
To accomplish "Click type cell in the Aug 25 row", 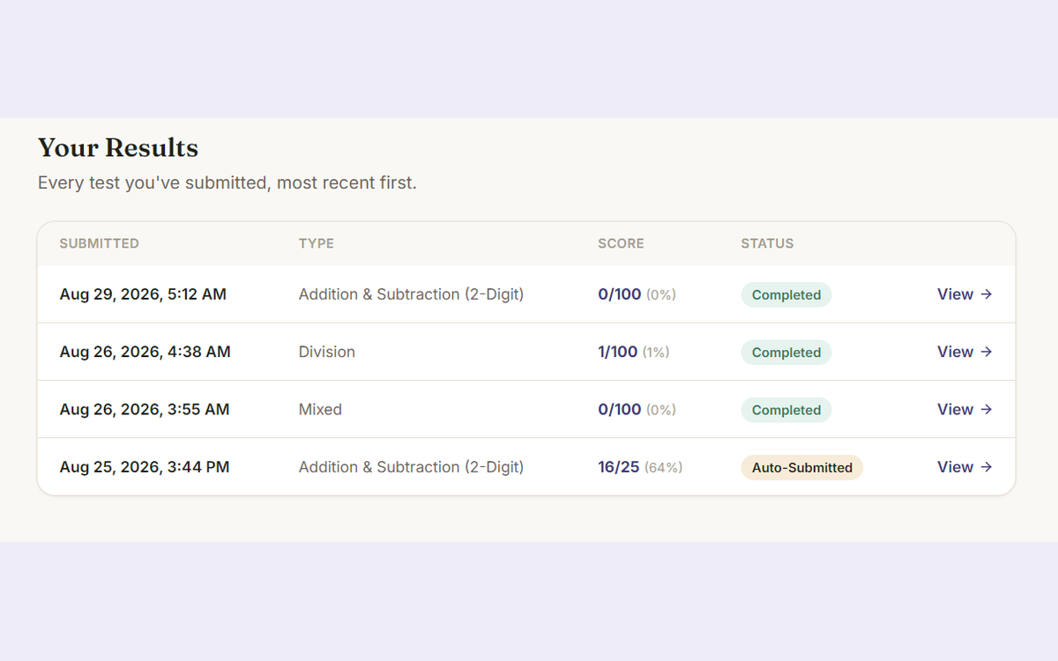I will [411, 467].
